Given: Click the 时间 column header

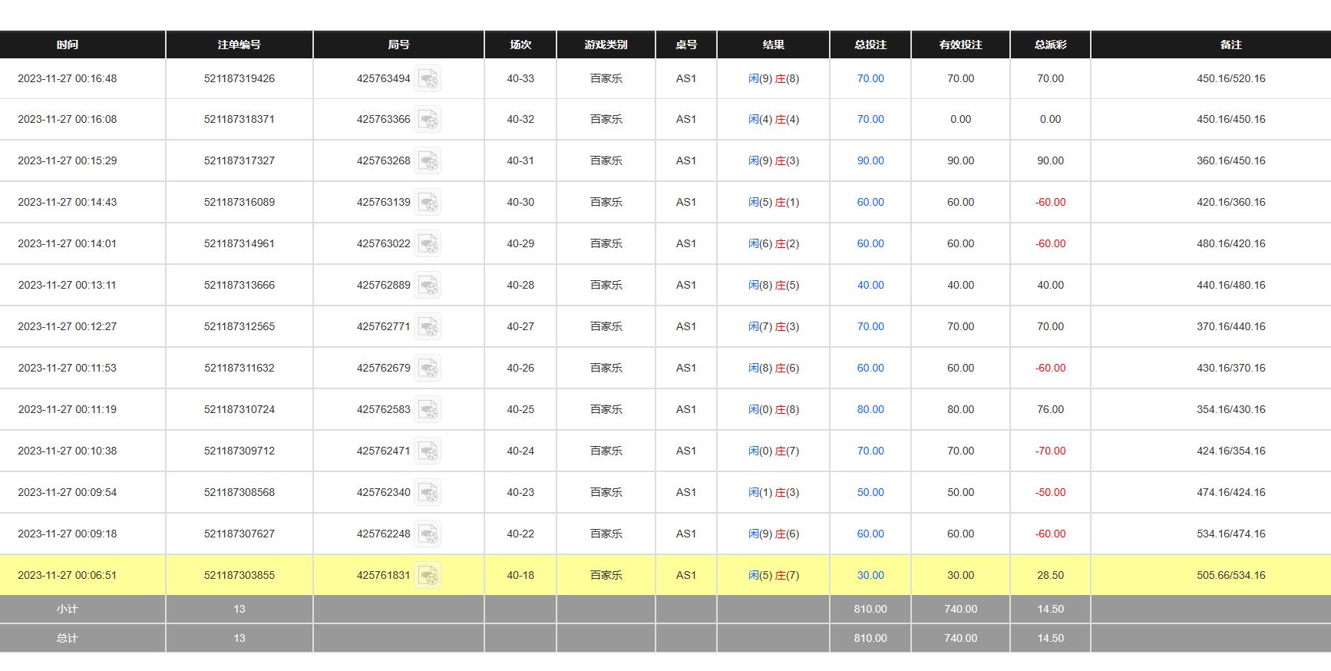Looking at the screenshot, I should pyautogui.click(x=68, y=45).
